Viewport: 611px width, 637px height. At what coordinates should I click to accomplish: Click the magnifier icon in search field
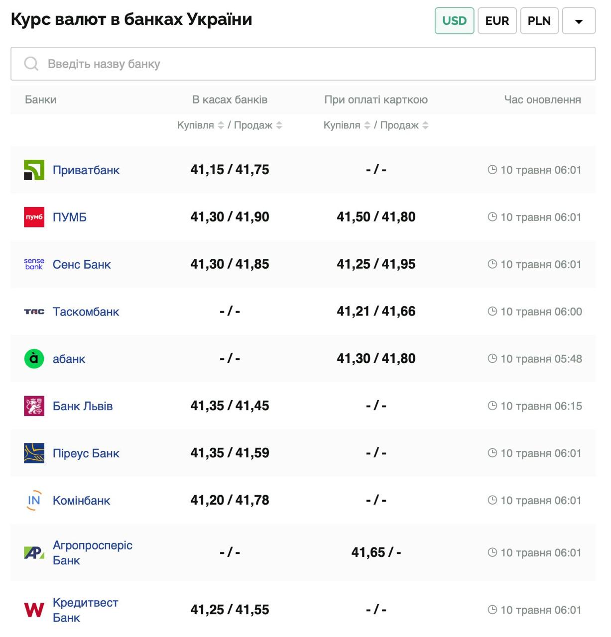pyautogui.click(x=31, y=64)
